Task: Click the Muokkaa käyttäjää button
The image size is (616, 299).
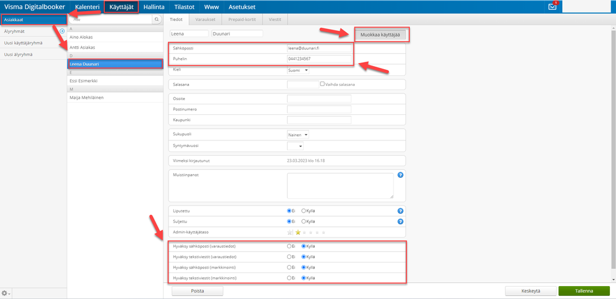Action: pyautogui.click(x=380, y=35)
